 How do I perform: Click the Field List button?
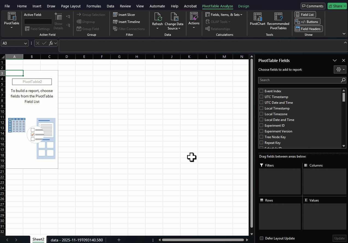305,14
